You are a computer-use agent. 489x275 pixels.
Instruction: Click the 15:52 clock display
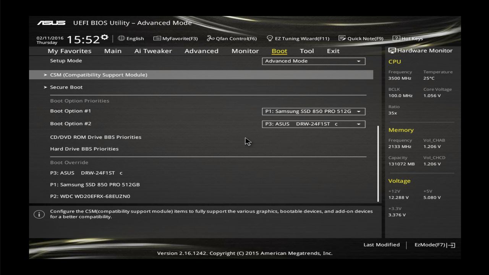tap(83, 39)
